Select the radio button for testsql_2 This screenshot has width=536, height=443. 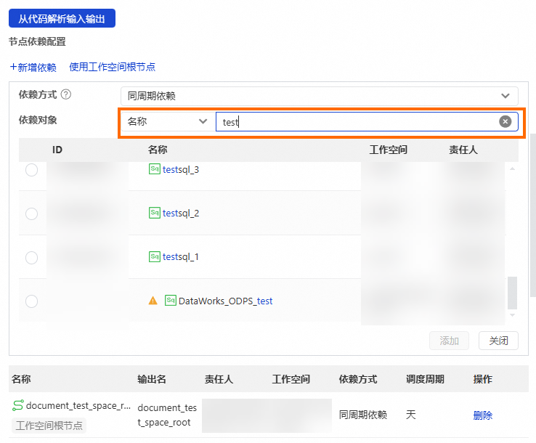click(31, 214)
